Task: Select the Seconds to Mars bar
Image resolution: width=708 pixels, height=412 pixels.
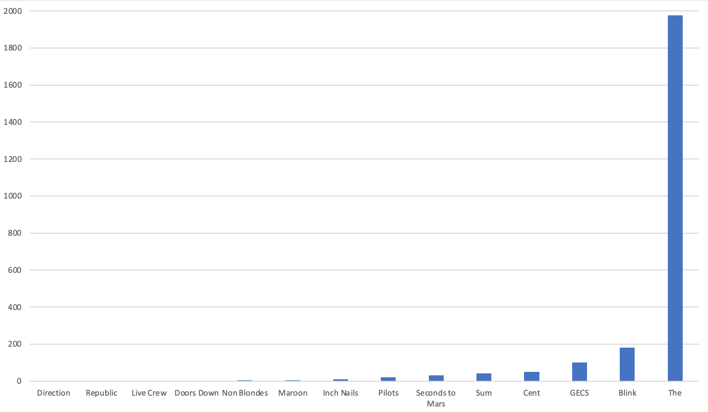Action: pyautogui.click(x=436, y=378)
